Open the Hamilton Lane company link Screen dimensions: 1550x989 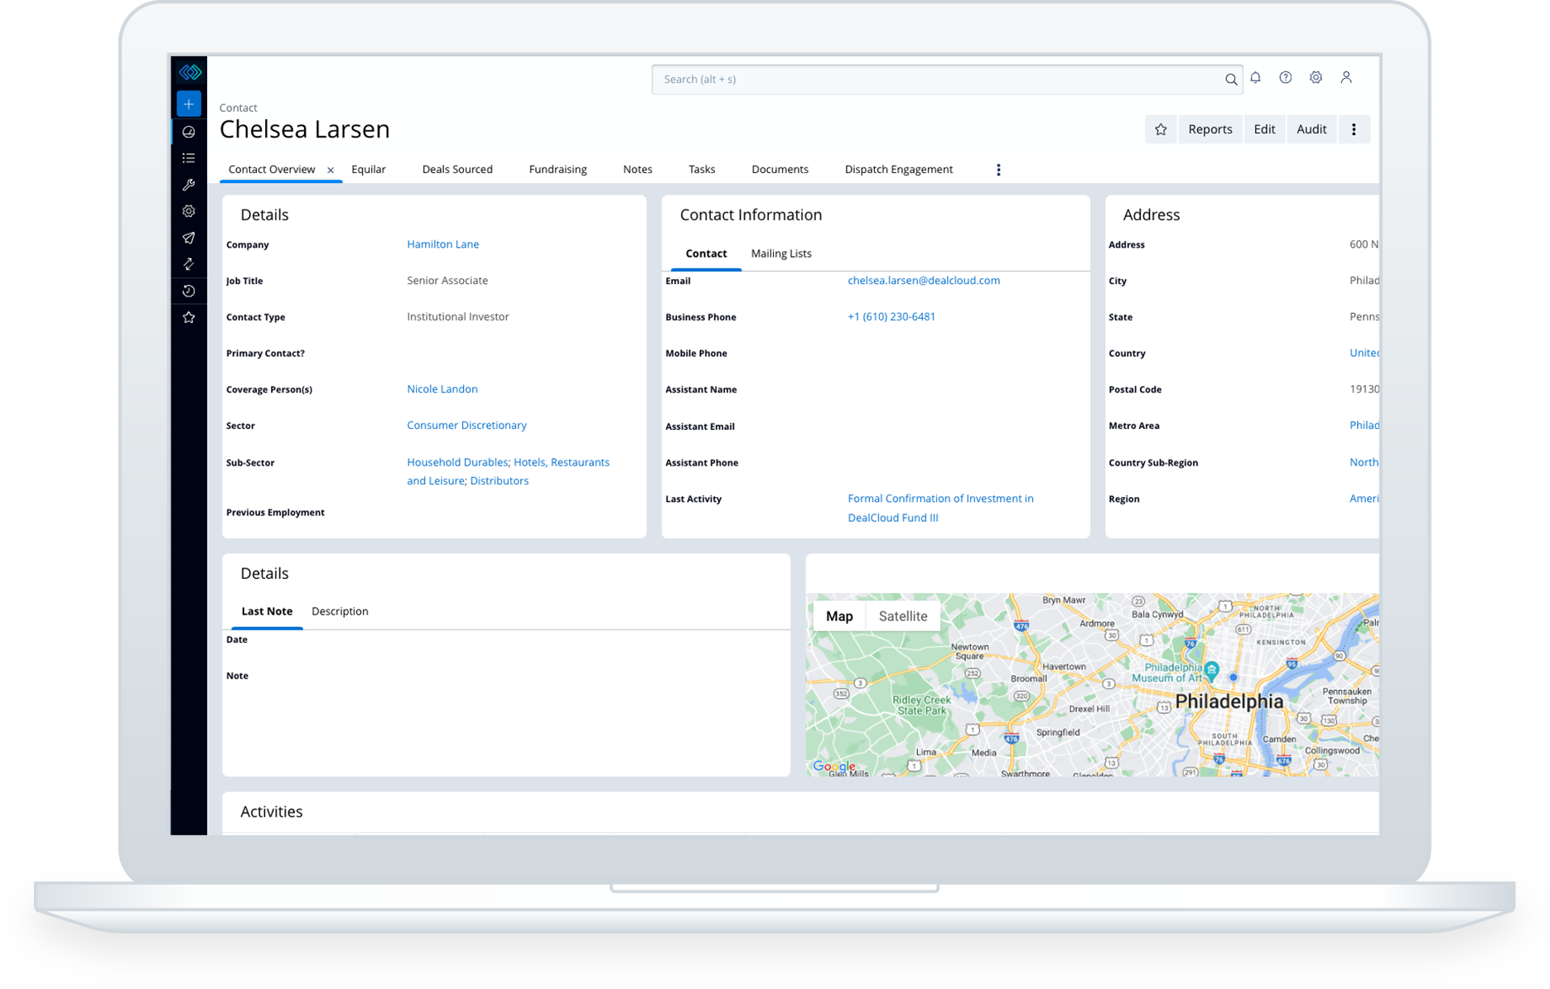[x=442, y=244]
